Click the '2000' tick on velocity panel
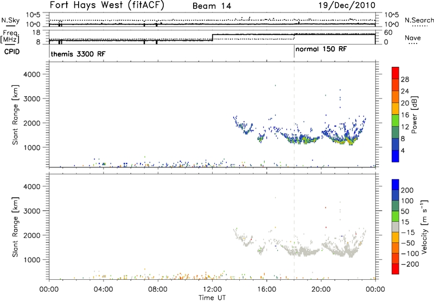Viewport: 434px width, 301px height. tap(31, 235)
